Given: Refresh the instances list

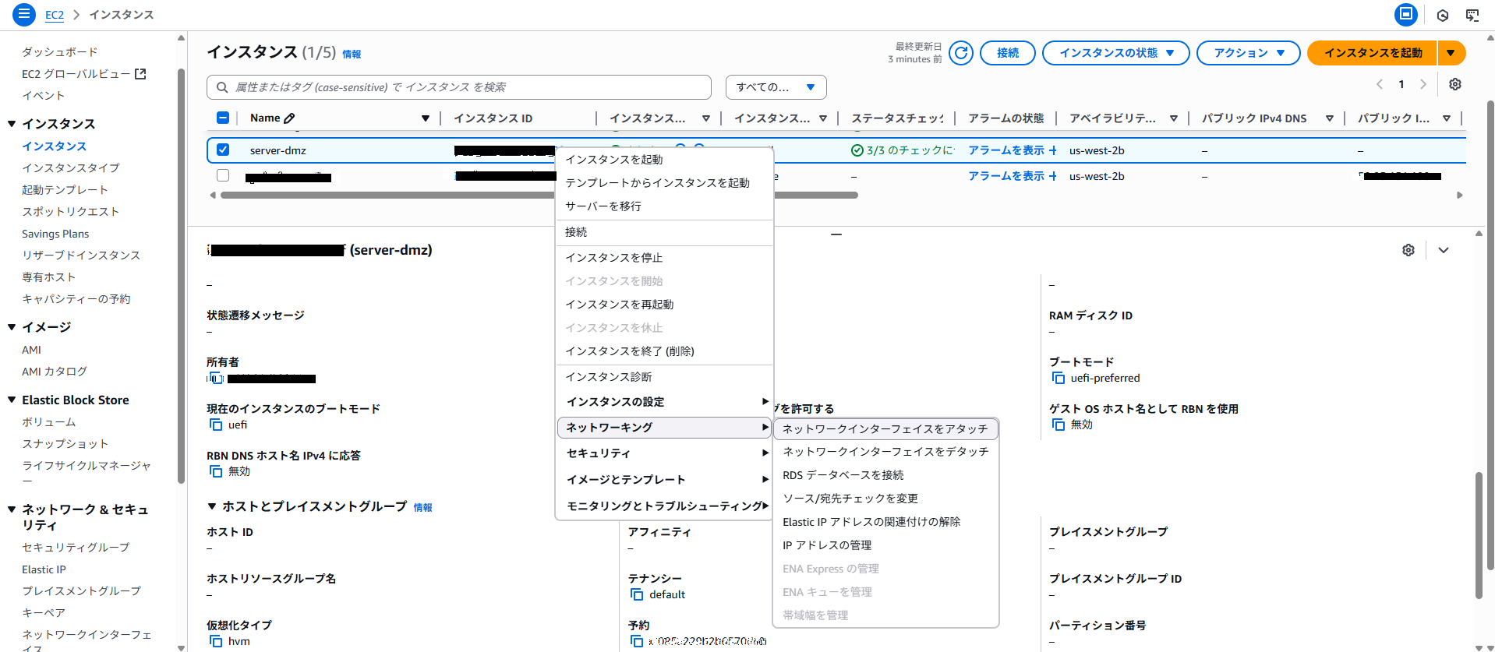Looking at the screenshot, I should click(x=961, y=53).
